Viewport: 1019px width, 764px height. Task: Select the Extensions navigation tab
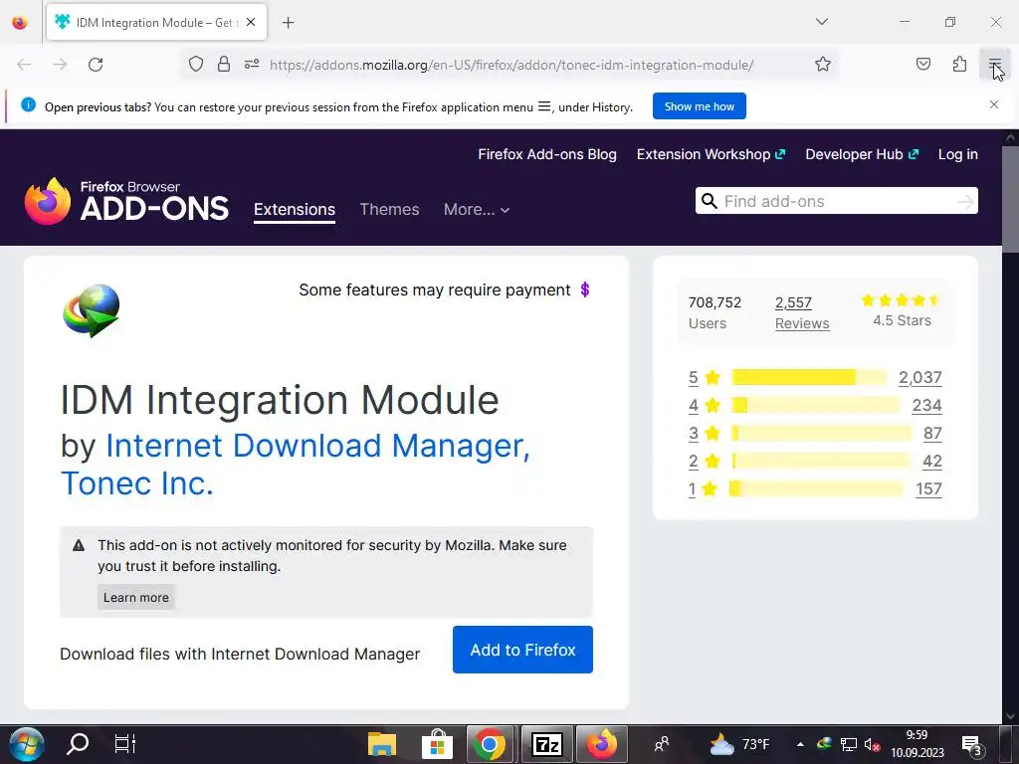coord(295,210)
